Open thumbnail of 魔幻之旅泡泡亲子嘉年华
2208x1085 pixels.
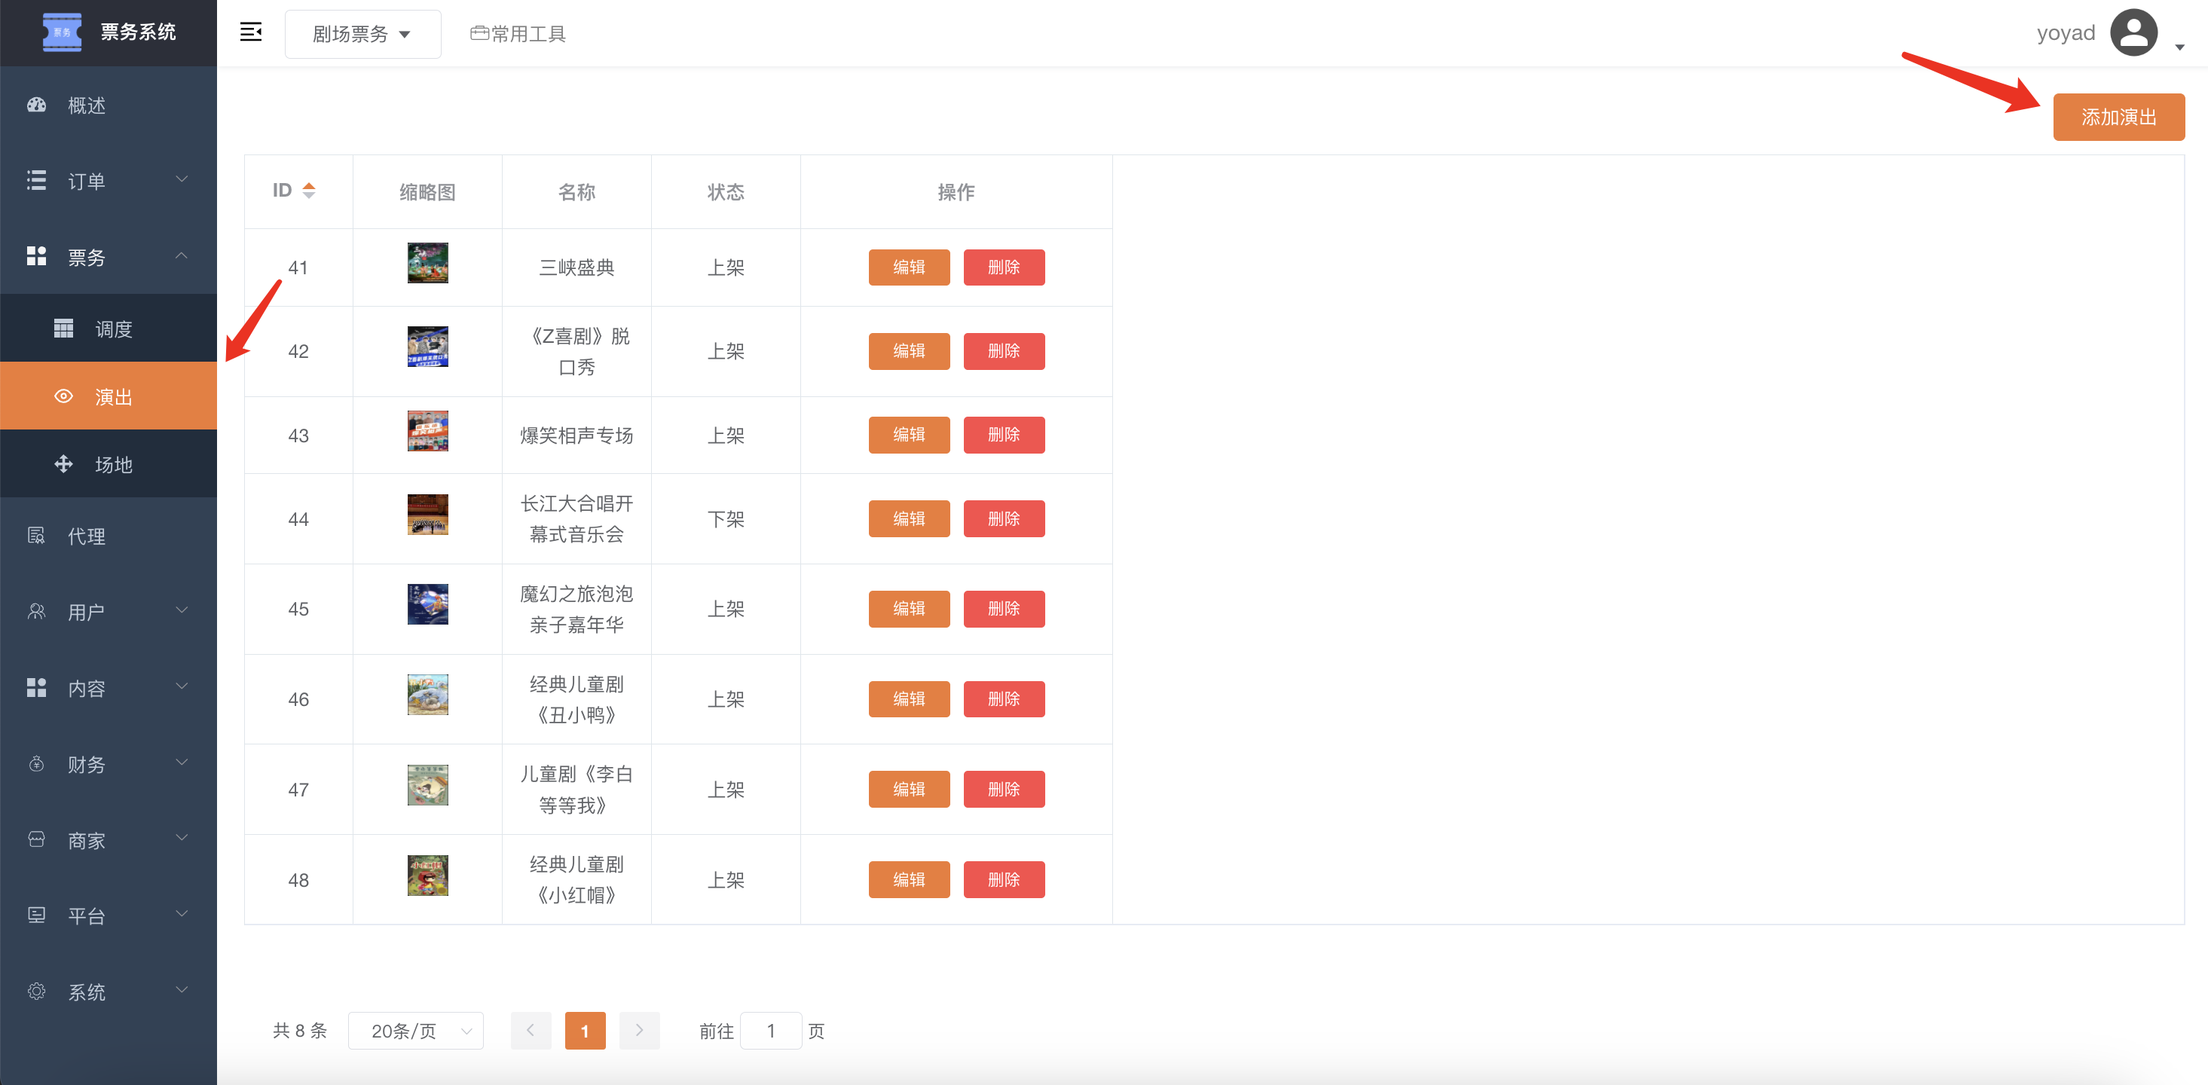click(428, 604)
